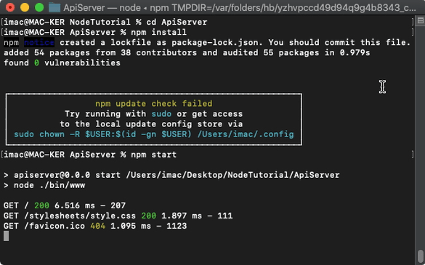This screenshot has width=425, height=265.
Task: Click the green zoom window button
Action: (39, 7)
